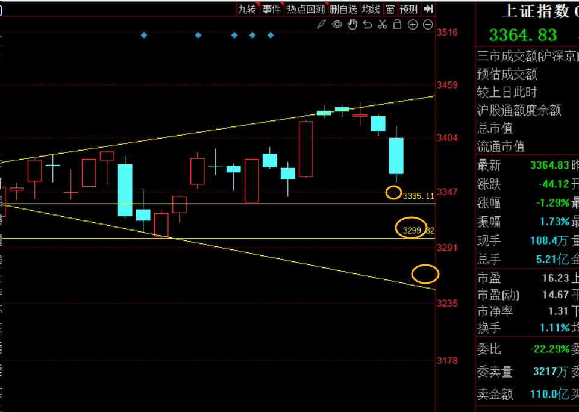The width and height of the screenshot is (579, 412).
Task: Expand the 热点回溯 menu
Action: click(x=305, y=9)
